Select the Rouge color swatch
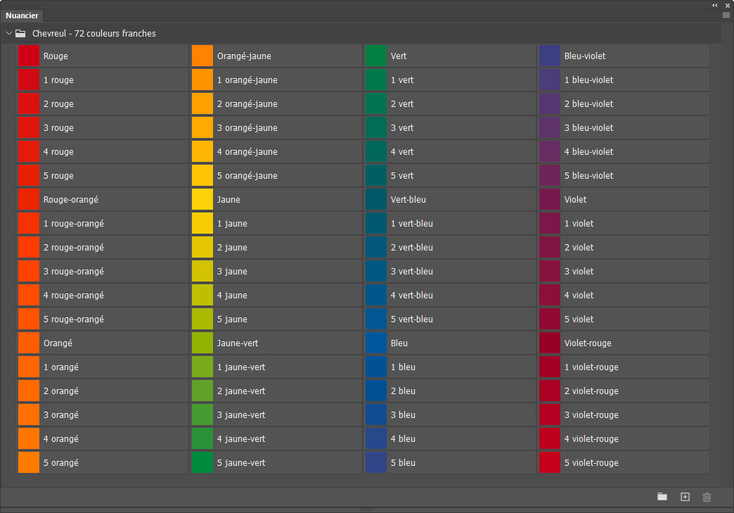734x513 pixels. tap(29, 56)
